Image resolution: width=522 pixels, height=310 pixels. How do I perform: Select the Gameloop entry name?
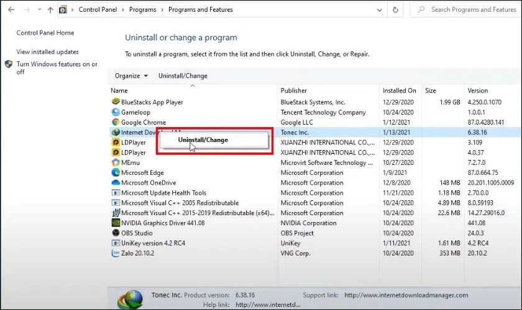point(135,112)
